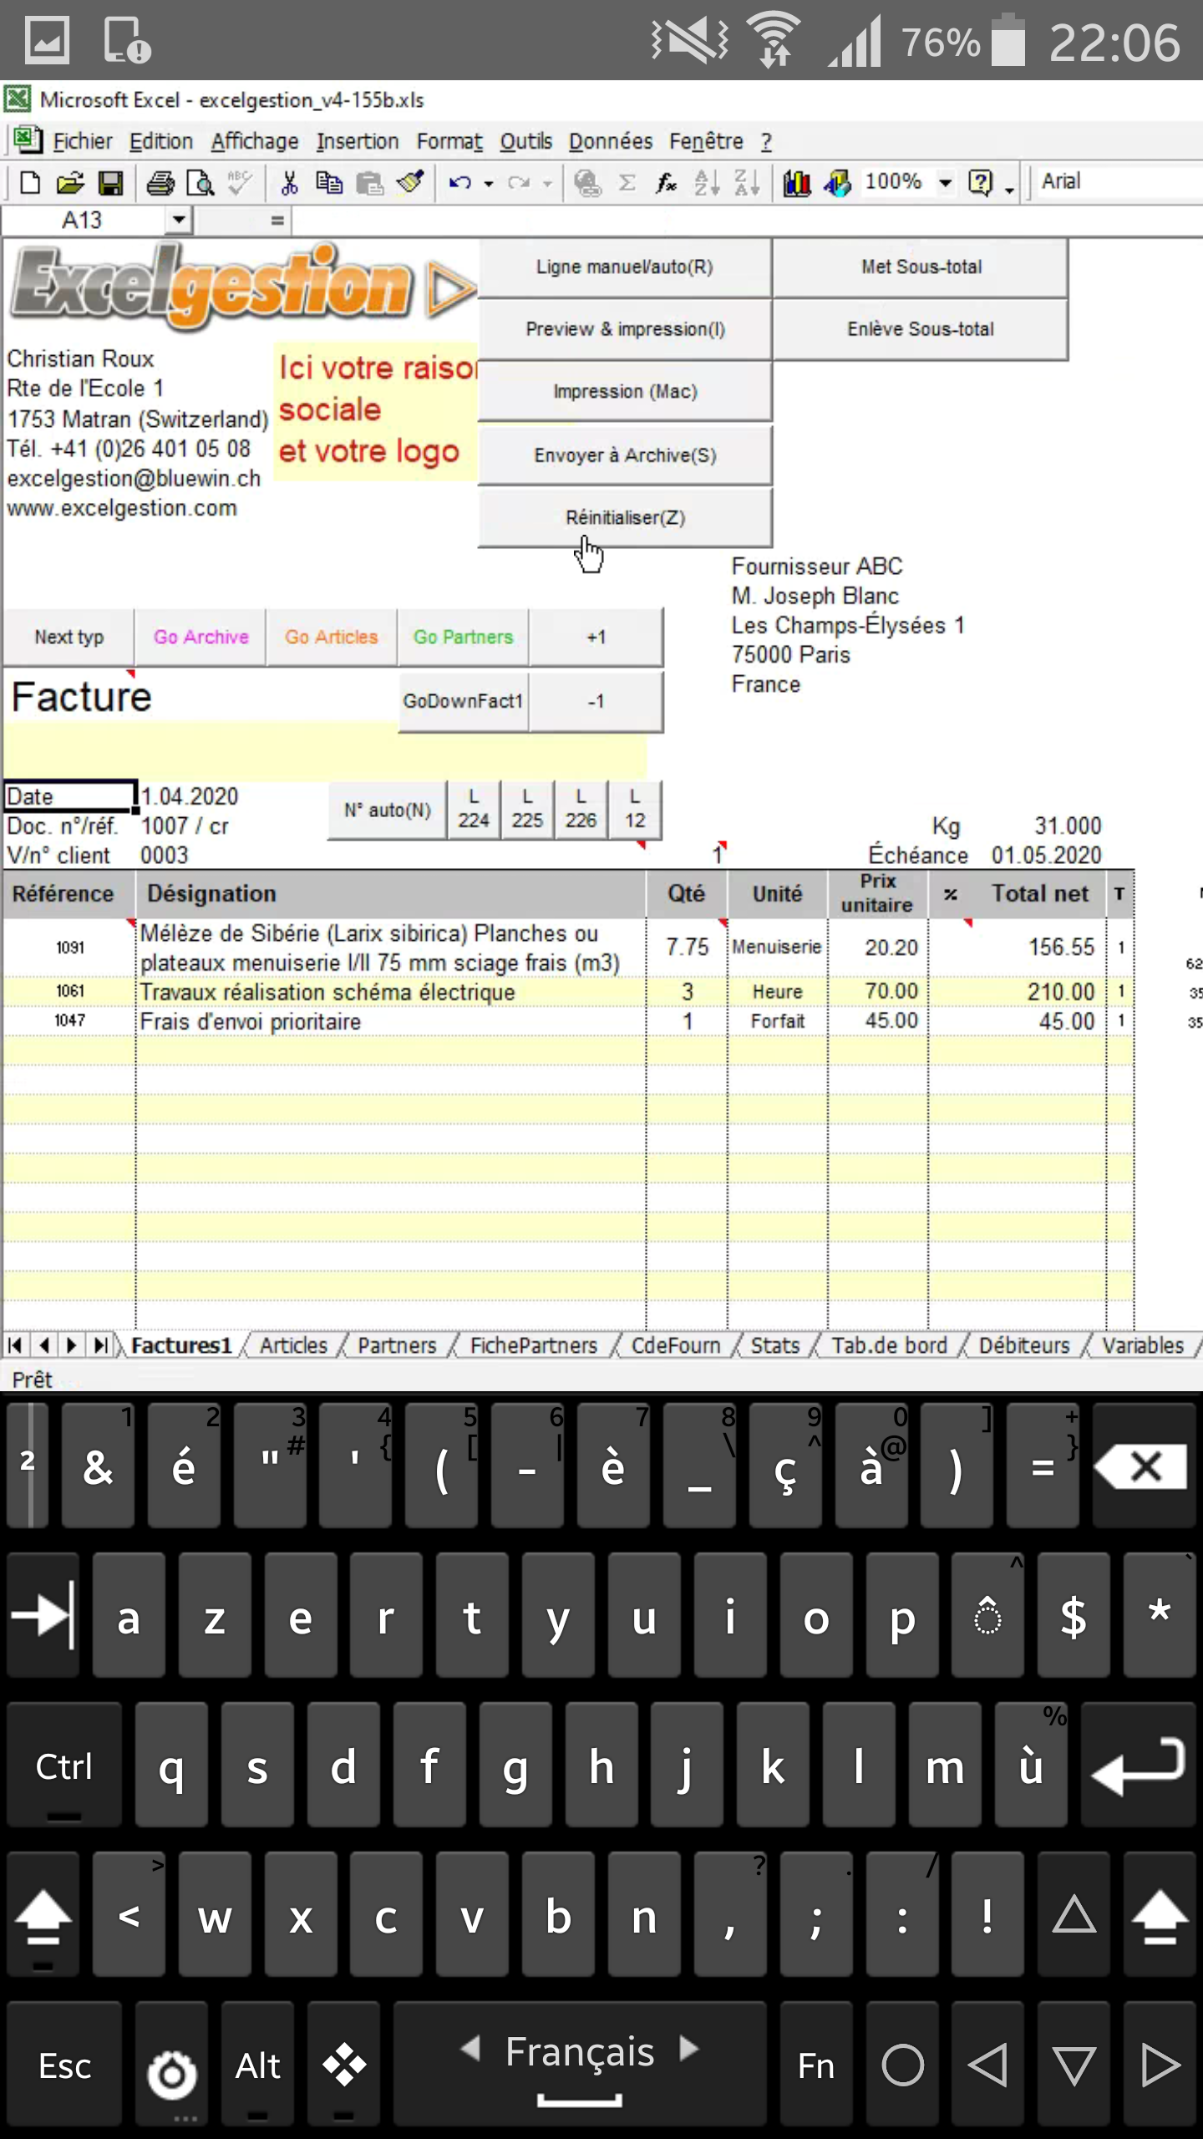Click the Ligne manuel/auto(R) button
1203x2139 pixels.
625,267
